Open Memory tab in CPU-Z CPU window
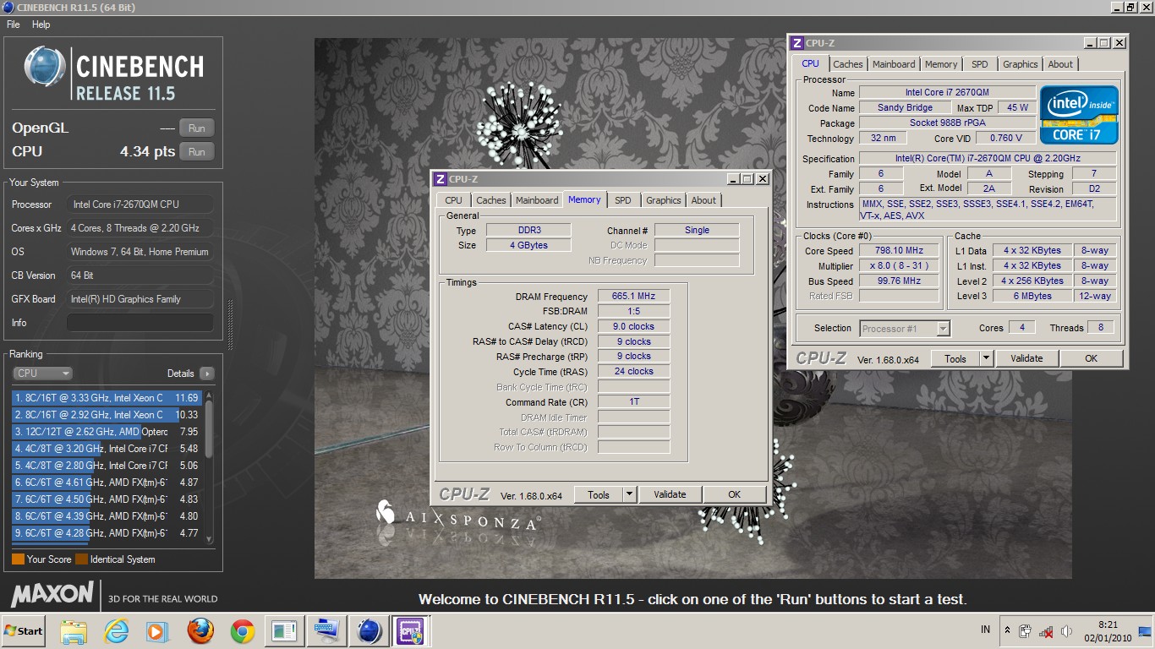This screenshot has width=1155, height=649. [x=941, y=64]
